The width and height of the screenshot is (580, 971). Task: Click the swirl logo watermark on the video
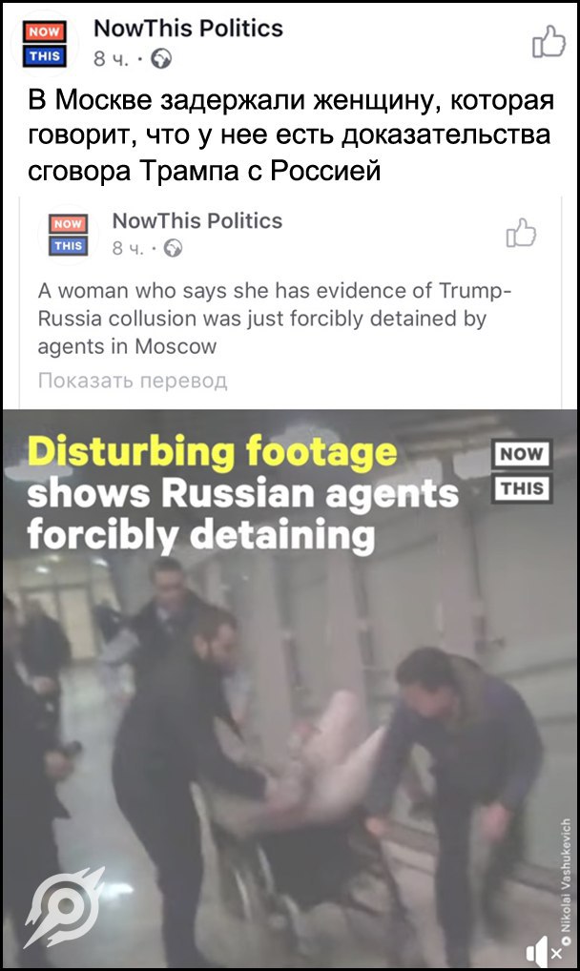(65, 906)
